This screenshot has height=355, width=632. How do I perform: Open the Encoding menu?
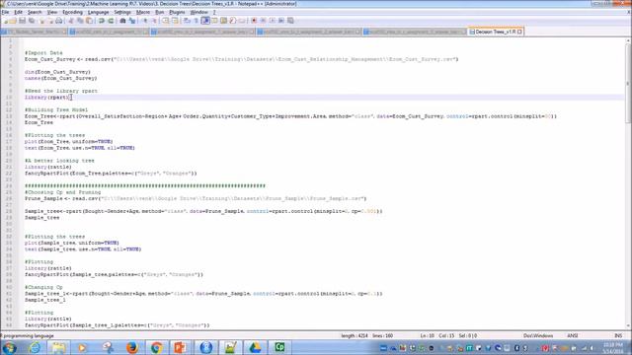(x=72, y=12)
